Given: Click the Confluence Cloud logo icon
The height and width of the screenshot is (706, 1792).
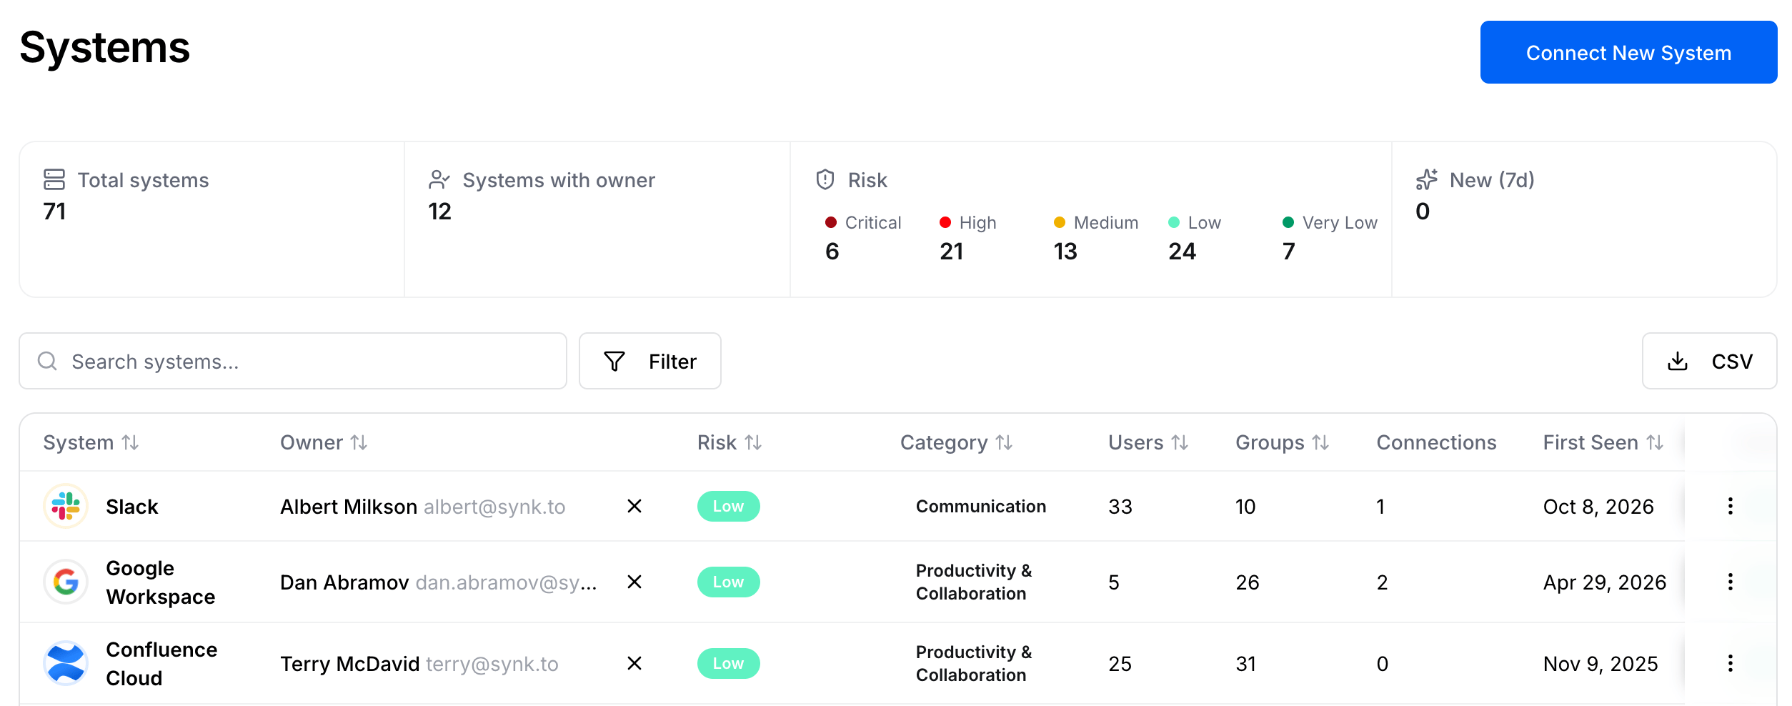Looking at the screenshot, I should click(66, 663).
